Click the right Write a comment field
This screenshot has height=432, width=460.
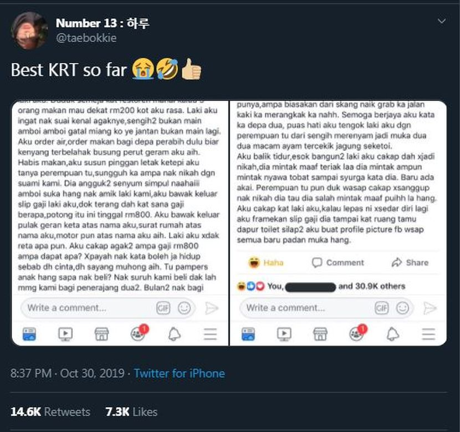point(326,308)
